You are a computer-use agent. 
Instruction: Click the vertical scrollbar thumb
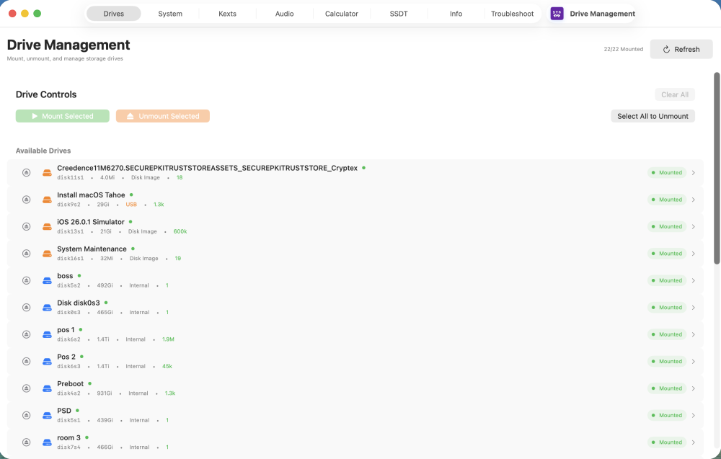(717, 168)
